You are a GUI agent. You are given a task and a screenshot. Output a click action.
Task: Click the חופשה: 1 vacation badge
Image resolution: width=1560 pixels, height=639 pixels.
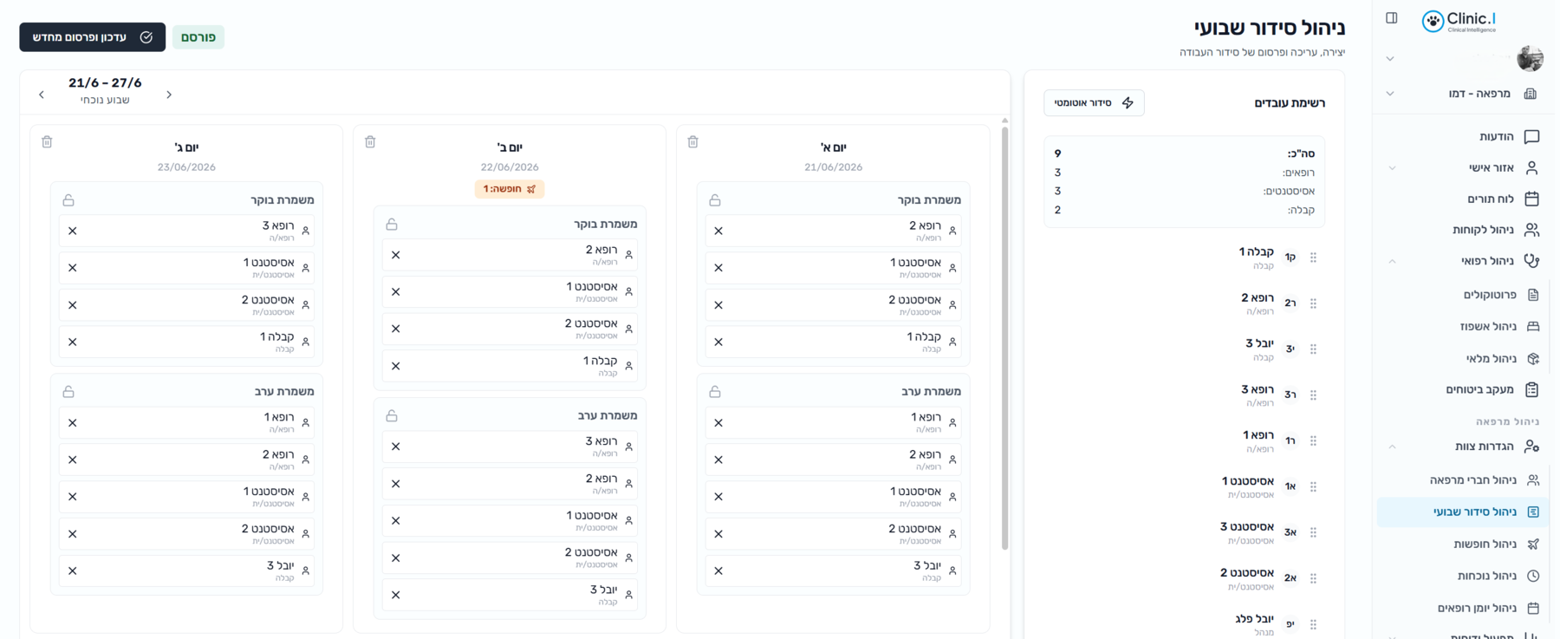pos(510,189)
